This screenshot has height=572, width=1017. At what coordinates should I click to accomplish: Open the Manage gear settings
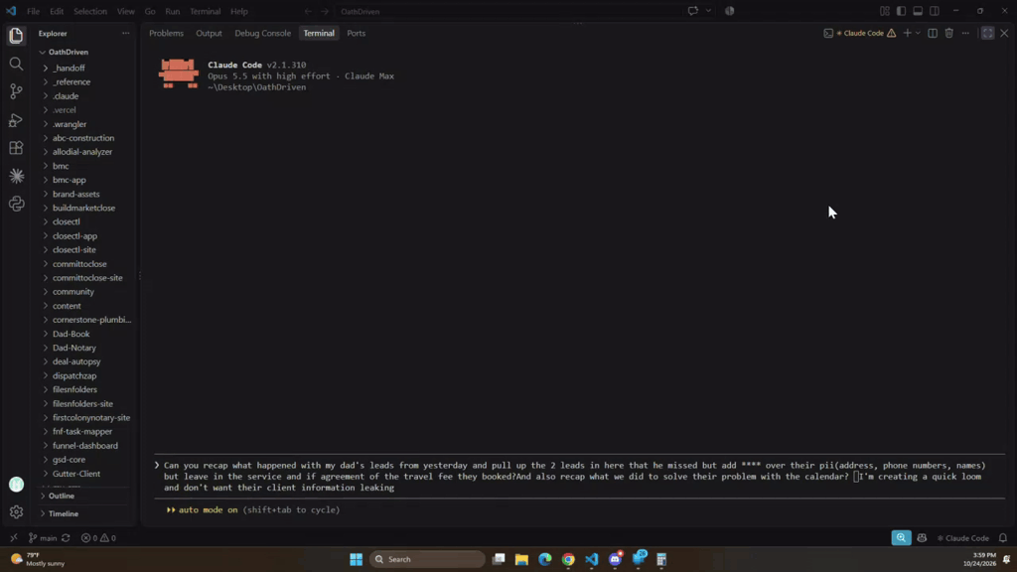pos(16,511)
